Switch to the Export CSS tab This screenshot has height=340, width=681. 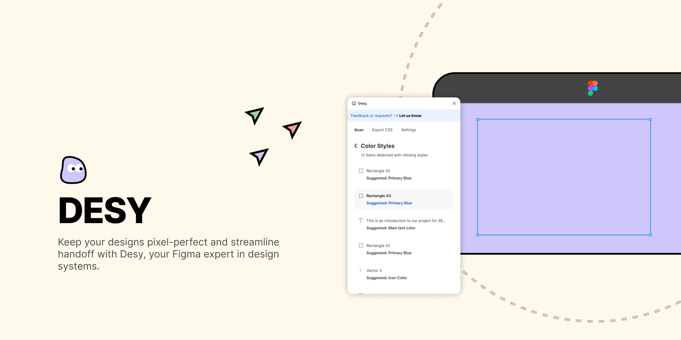point(382,130)
